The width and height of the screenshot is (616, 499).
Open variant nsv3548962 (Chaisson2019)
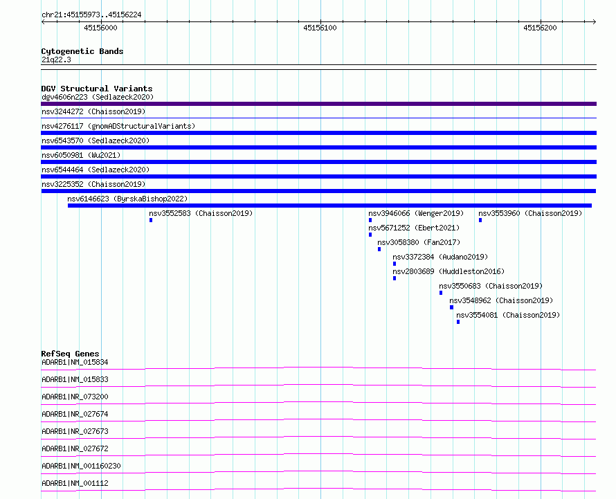click(x=501, y=300)
